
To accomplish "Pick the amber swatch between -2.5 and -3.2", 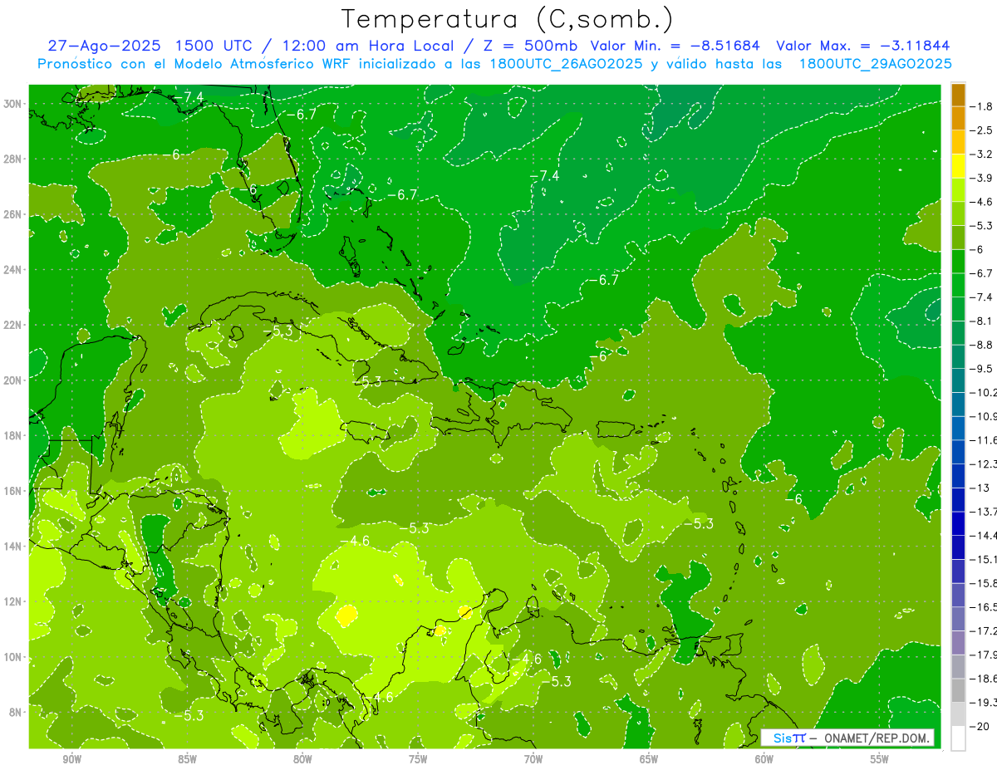I will point(958,142).
